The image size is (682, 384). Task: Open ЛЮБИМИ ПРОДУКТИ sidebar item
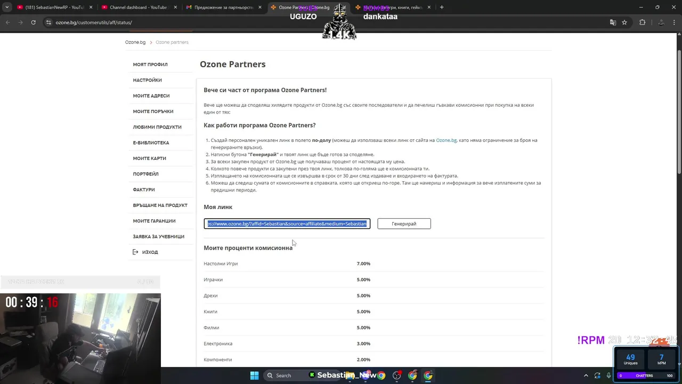point(157,127)
